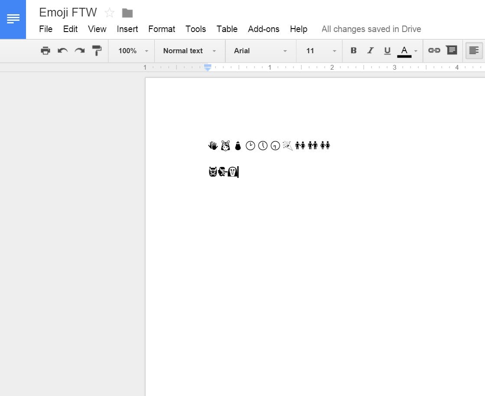Toggle underline formatting
The width and height of the screenshot is (485, 396).
[387, 51]
